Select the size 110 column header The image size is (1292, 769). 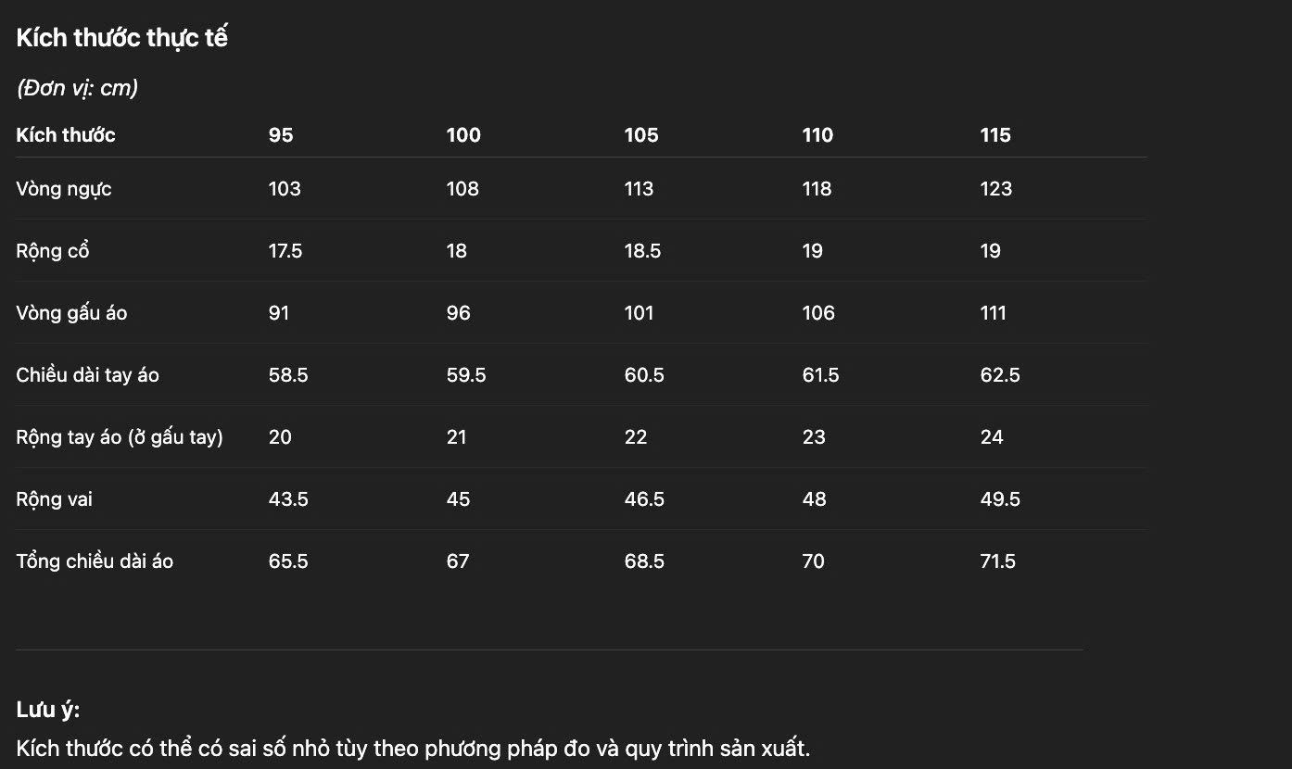pos(817,135)
